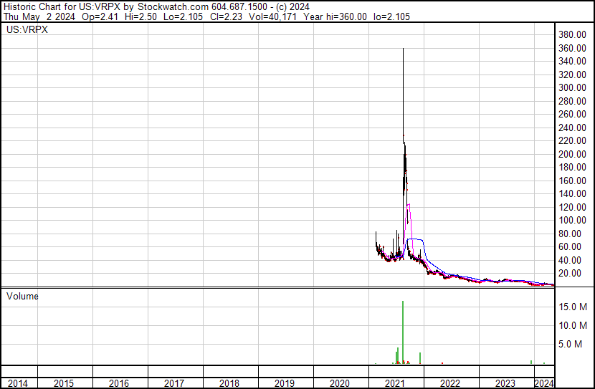The height and width of the screenshot is (389, 595).
Task: Select the 2014 year label on time axis
Action: click(x=17, y=383)
